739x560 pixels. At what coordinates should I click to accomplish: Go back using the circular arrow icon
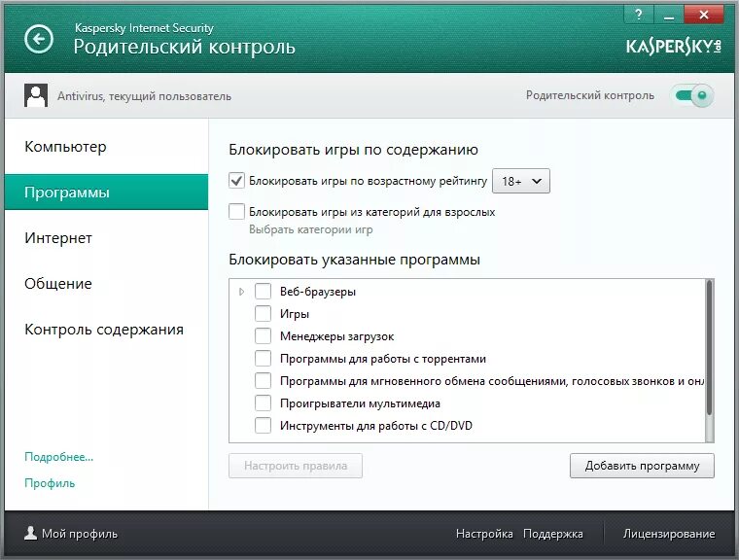39,39
